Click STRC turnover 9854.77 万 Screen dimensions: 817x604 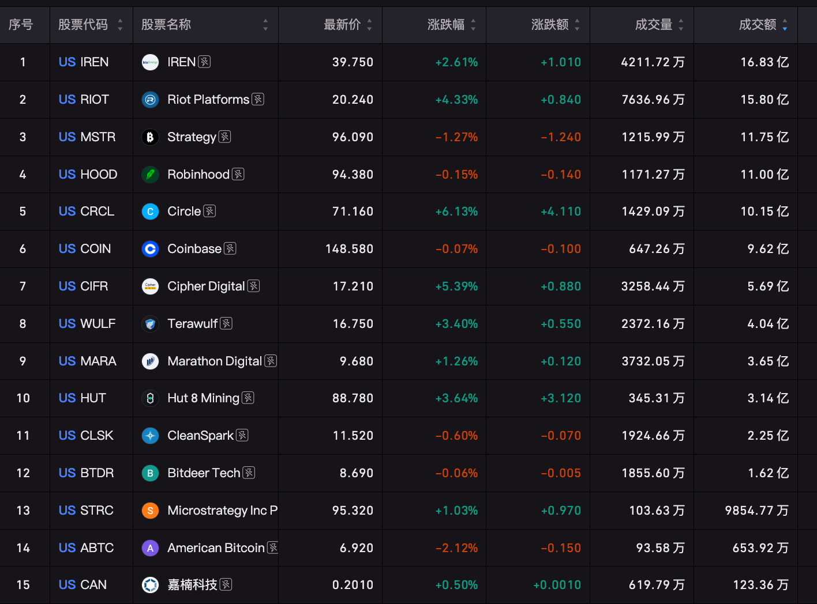click(757, 511)
